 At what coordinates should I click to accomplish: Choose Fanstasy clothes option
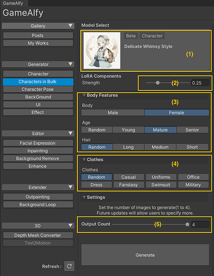[x=129, y=185]
